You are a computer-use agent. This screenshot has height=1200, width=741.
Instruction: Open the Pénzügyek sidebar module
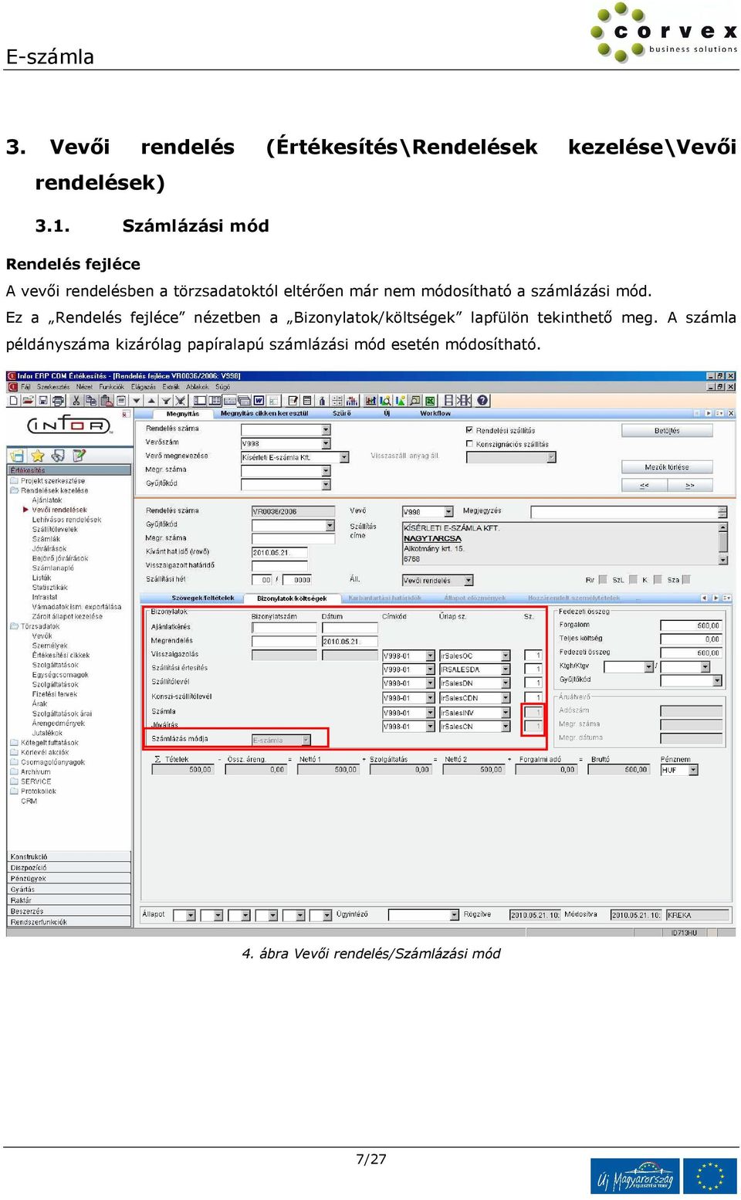pyautogui.click(x=69, y=879)
